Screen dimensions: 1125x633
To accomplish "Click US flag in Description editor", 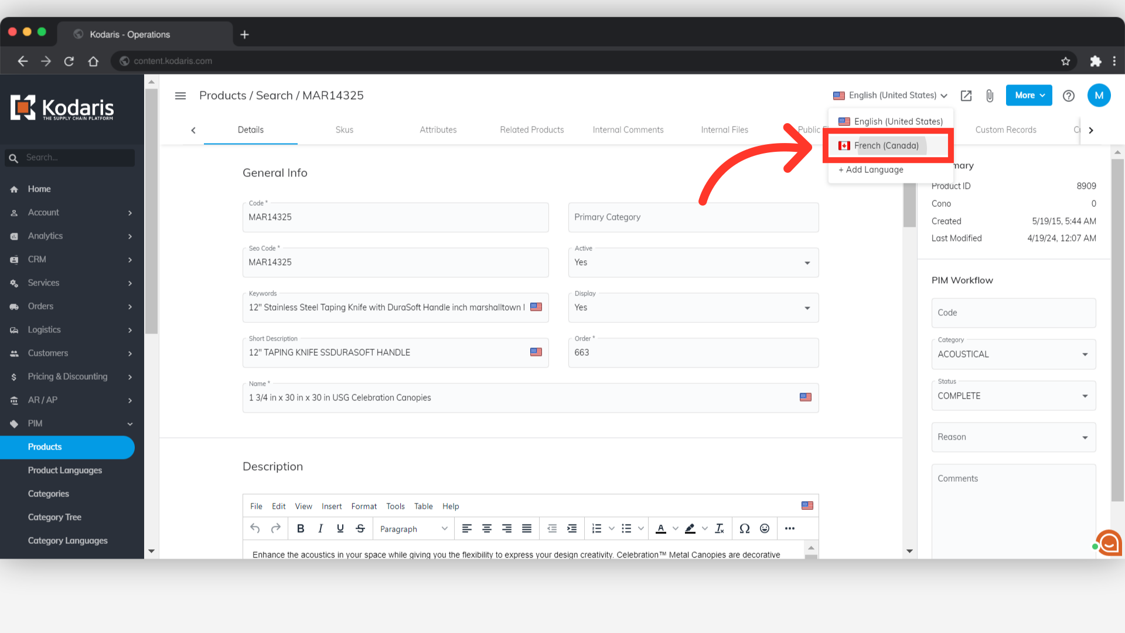I will coord(807,506).
